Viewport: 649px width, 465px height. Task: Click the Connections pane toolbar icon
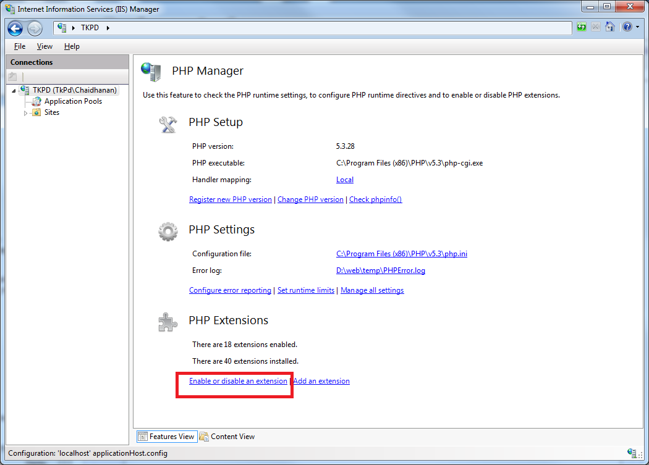(13, 77)
